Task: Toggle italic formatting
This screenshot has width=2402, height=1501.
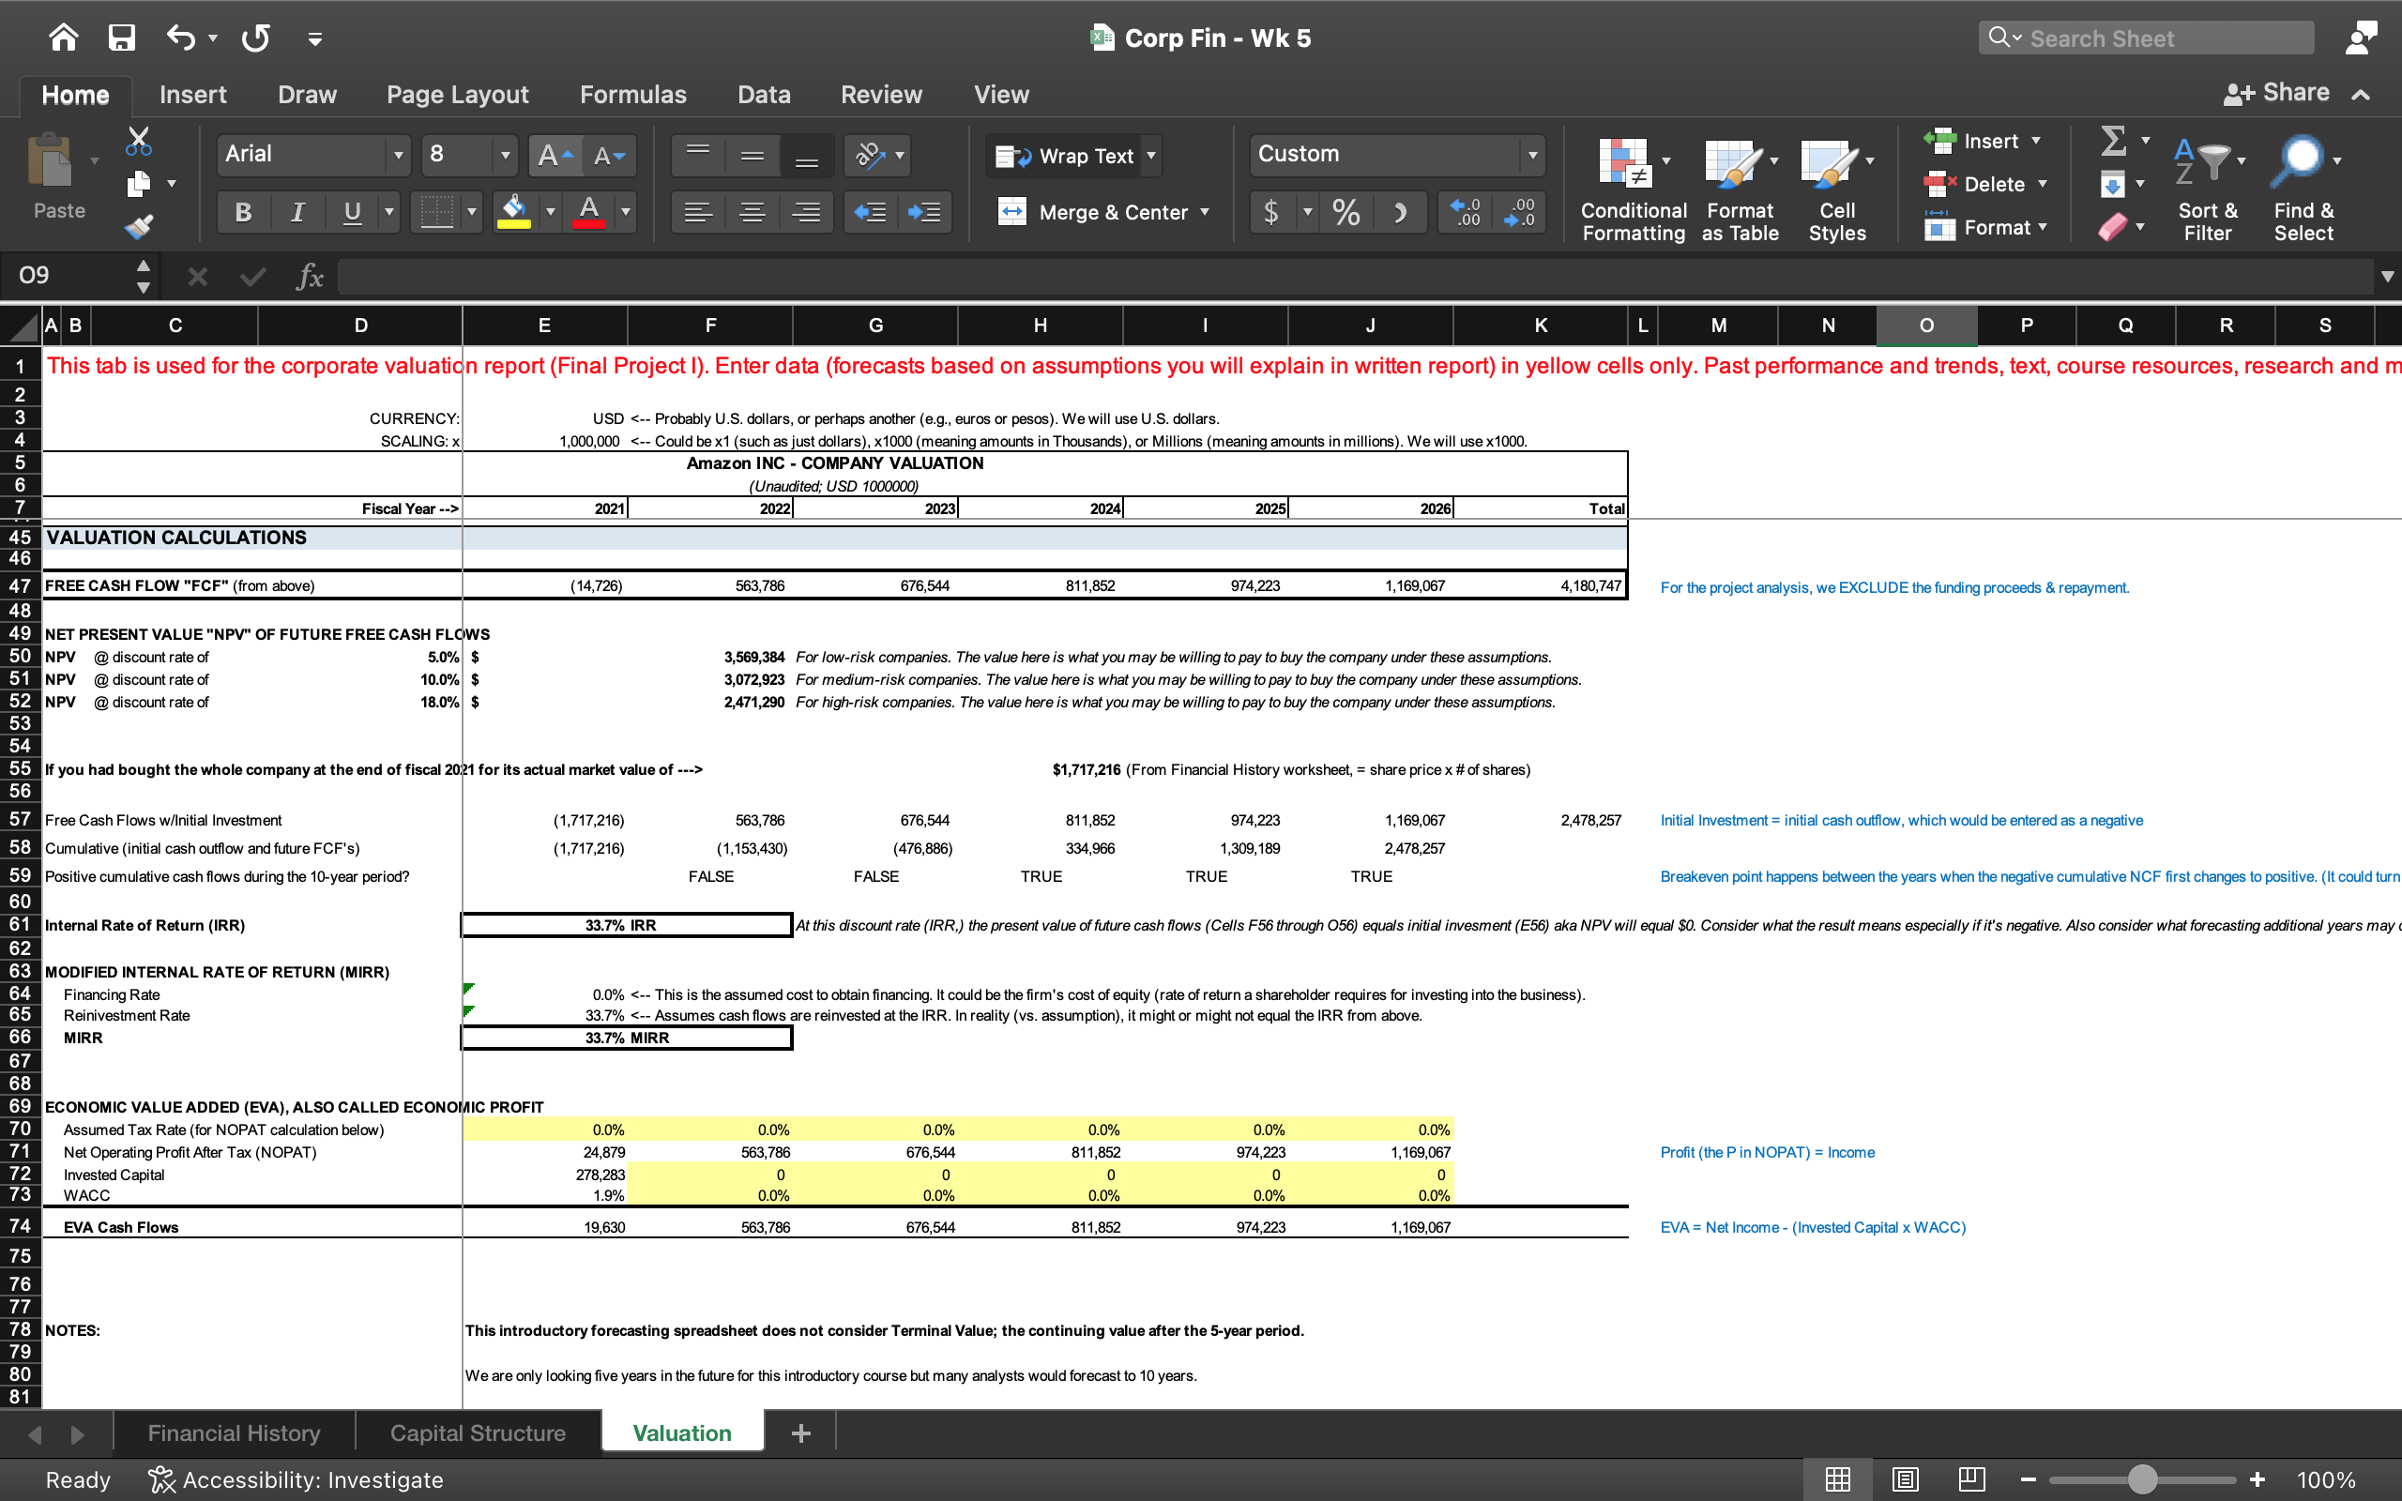Action: click(296, 211)
